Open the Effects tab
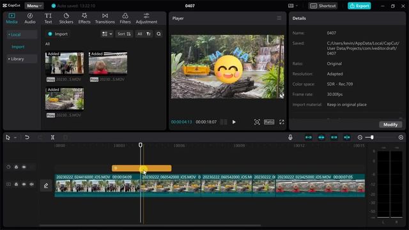 84,19
